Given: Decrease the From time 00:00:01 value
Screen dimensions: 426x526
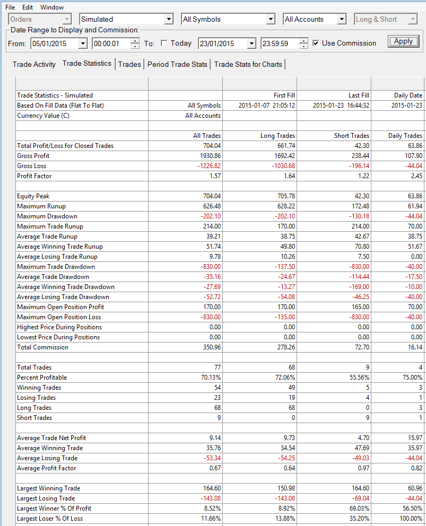Looking at the screenshot, I should [135, 46].
